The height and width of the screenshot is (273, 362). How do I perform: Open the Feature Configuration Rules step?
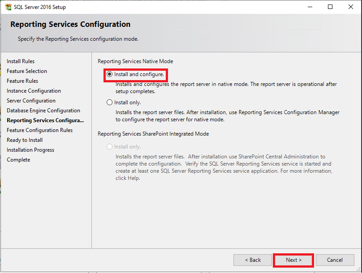pyautogui.click(x=40, y=130)
